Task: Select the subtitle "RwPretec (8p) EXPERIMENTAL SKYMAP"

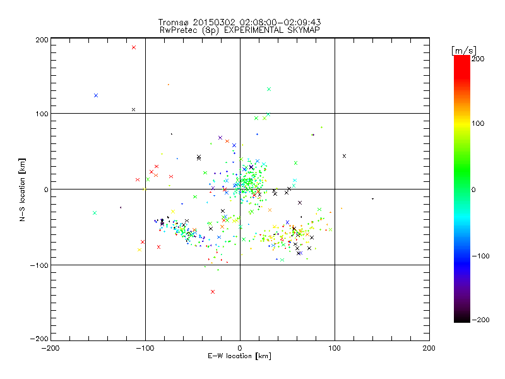Action: pos(240,30)
